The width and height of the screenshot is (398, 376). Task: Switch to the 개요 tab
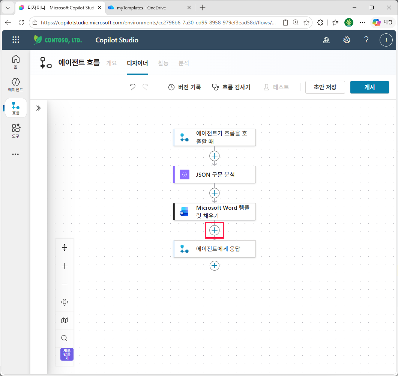point(111,63)
